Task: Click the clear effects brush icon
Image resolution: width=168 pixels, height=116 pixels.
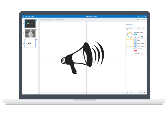Action: [144, 93]
